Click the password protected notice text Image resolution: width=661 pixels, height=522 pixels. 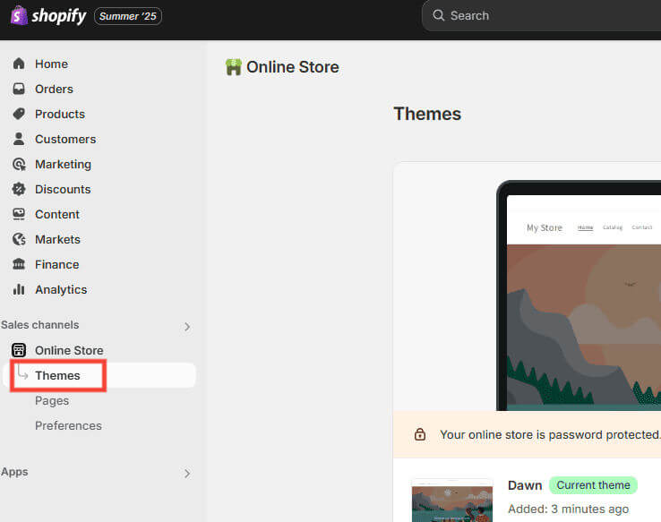[x=550, y=435]
